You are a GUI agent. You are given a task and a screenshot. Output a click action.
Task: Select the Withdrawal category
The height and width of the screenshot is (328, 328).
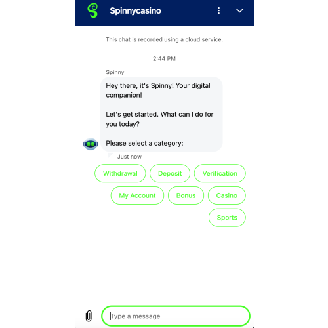coord(120,173)
